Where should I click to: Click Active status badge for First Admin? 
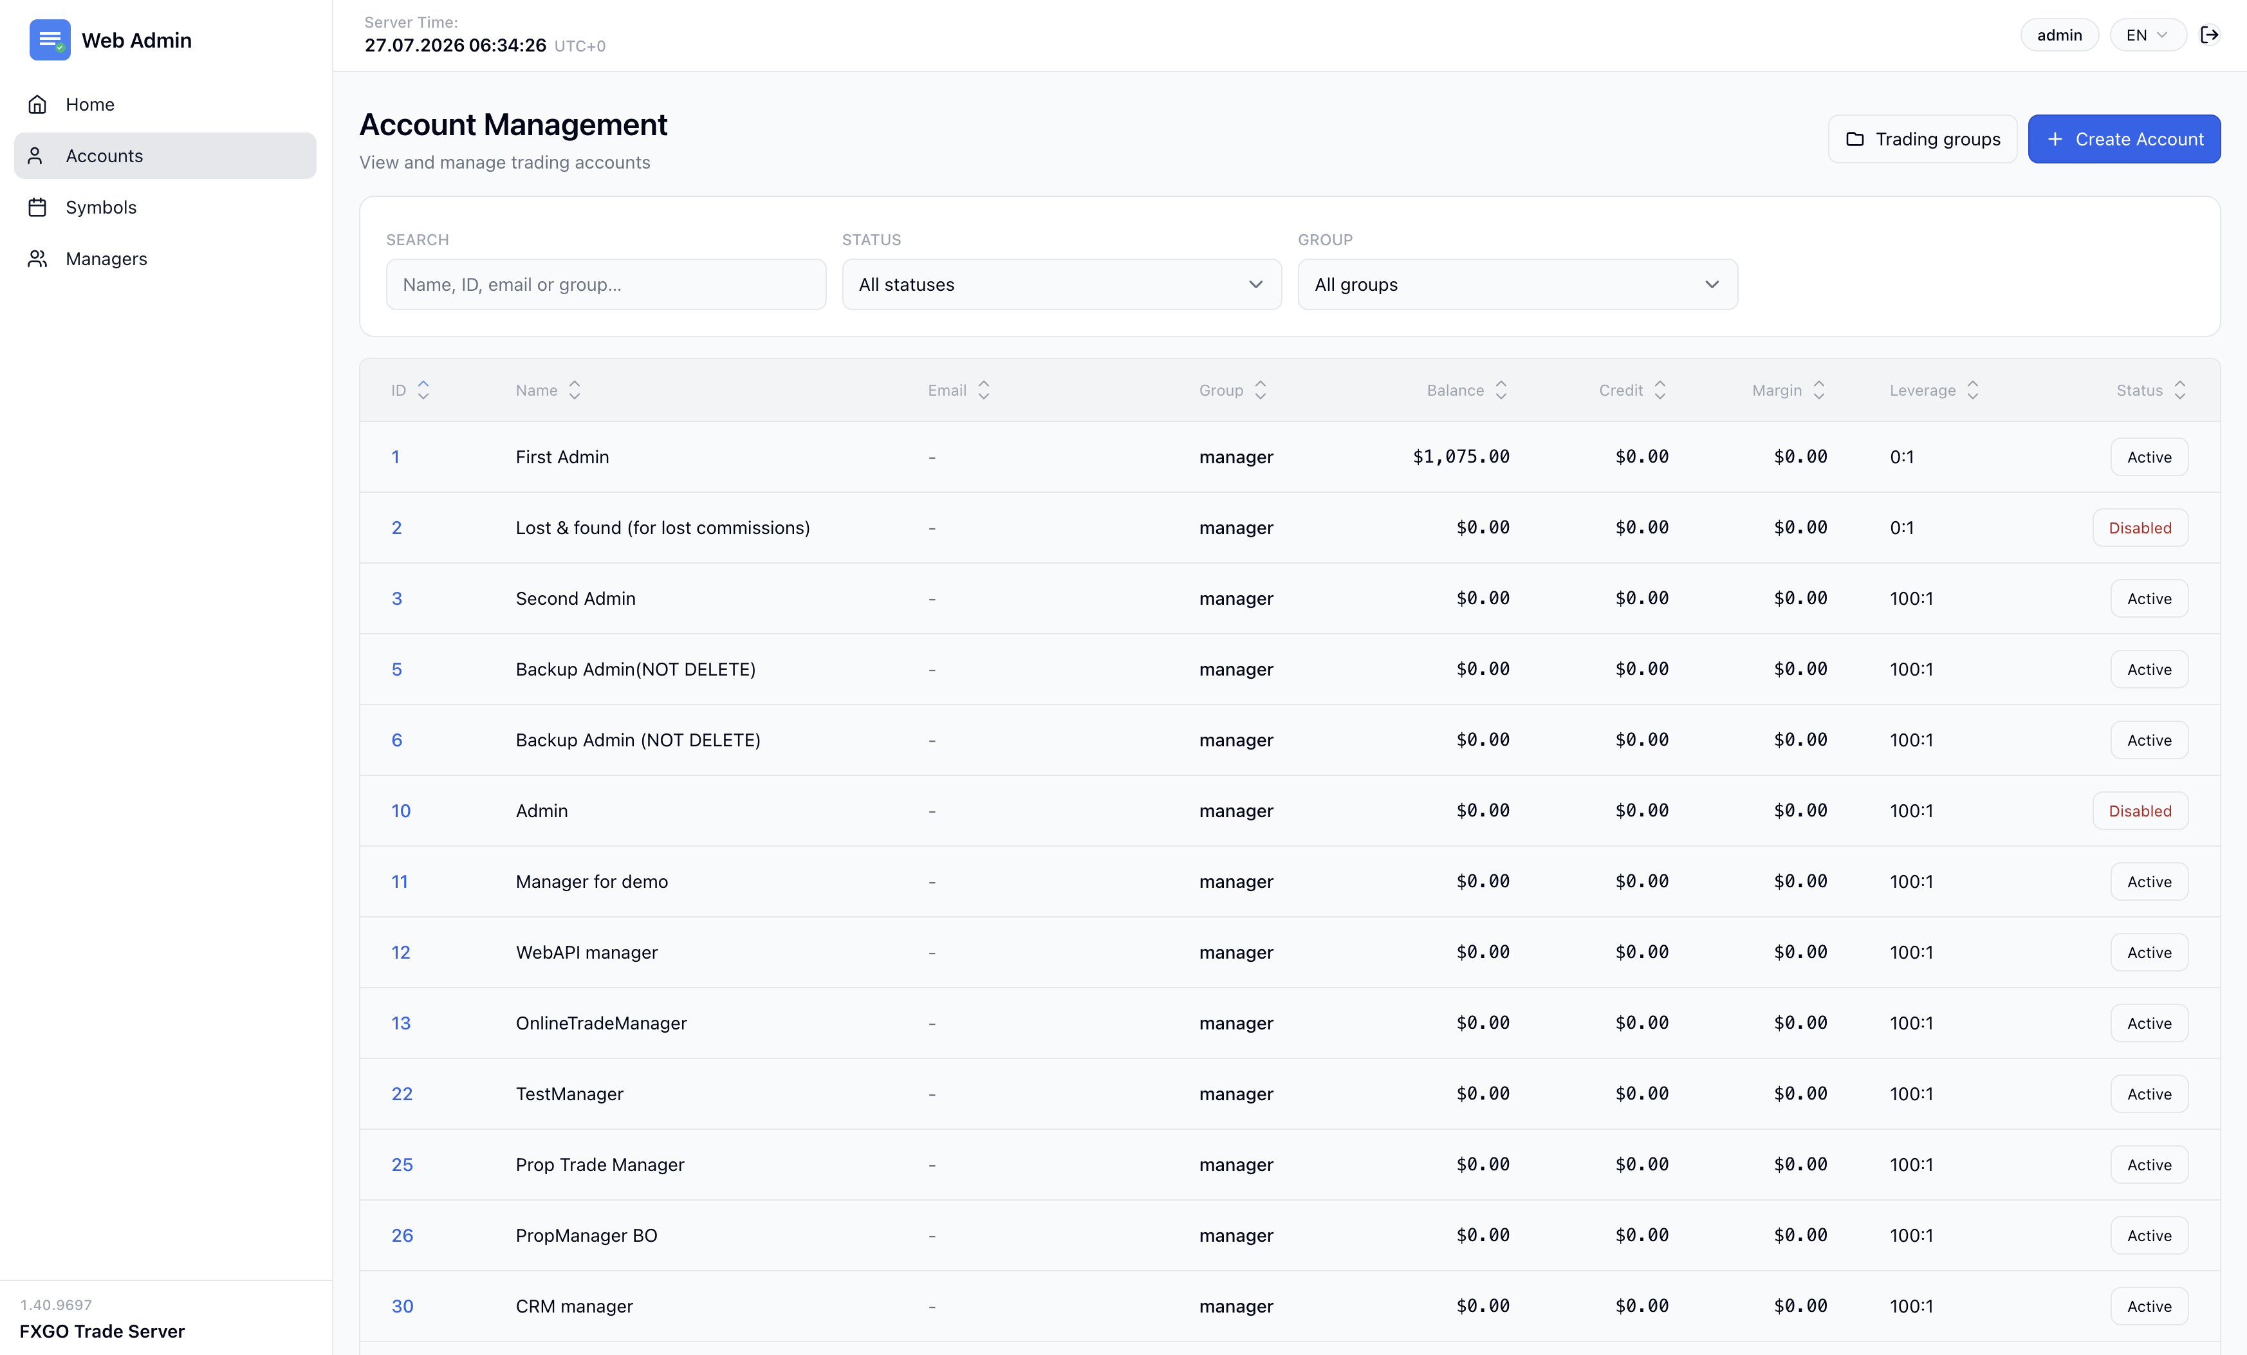pyautogui.click(x=2149, y=457)
